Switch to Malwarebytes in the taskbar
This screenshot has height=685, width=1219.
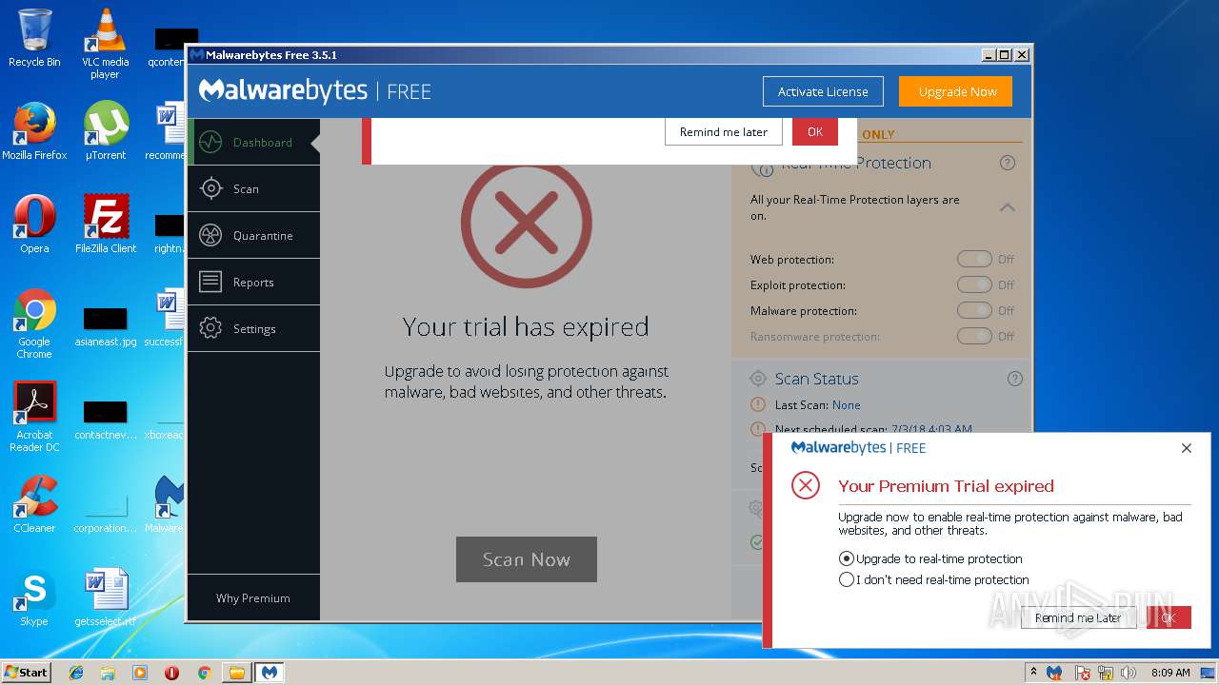click(270, 673)
